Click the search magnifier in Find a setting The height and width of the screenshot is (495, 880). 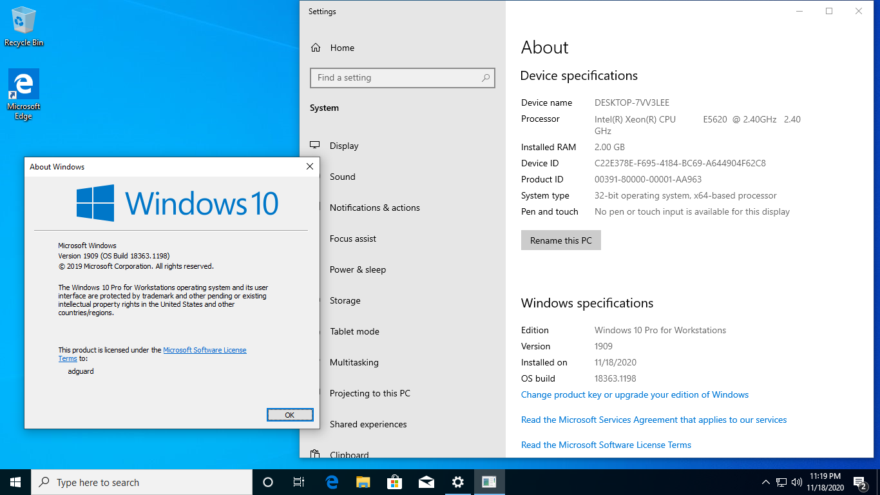(486, 78)
